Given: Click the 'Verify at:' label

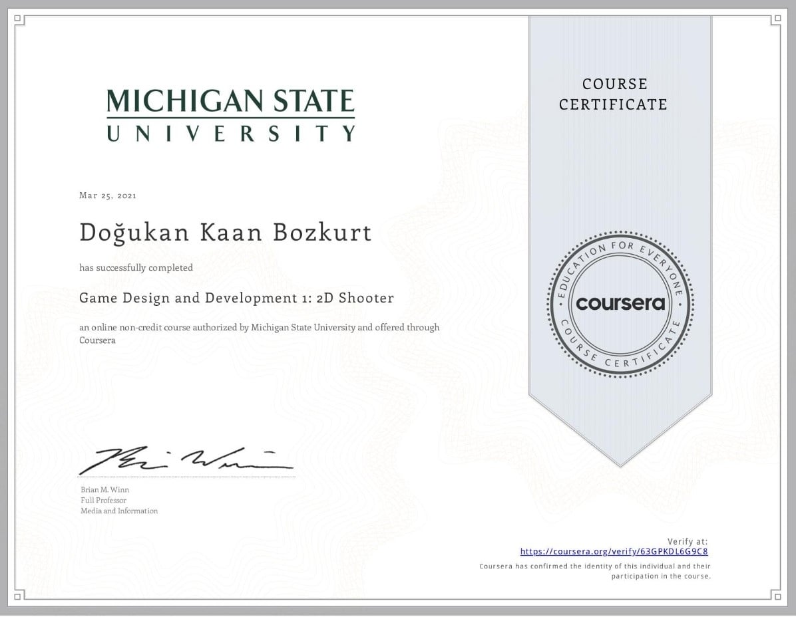Looking at the screenshot, I should [x=688, y=541].
